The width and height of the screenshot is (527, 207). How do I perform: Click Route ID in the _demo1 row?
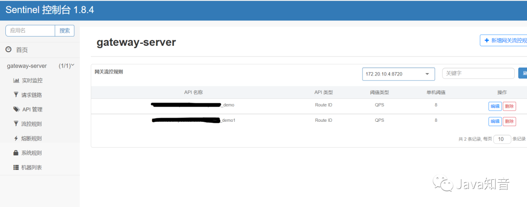point(324,120)
